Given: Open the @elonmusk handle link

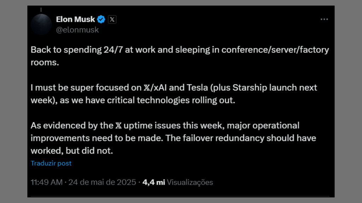Looking at the screenshot, I should pos(77,30).
